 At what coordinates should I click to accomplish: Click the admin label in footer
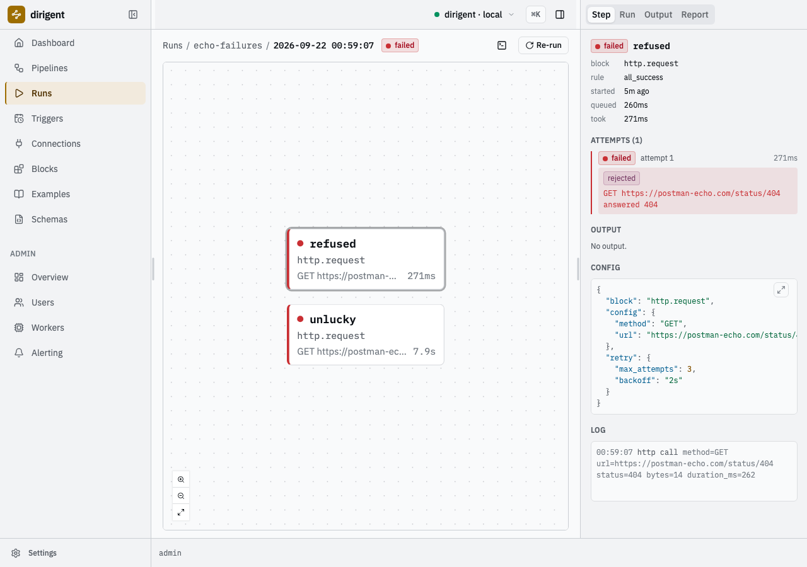pos(170,553)
